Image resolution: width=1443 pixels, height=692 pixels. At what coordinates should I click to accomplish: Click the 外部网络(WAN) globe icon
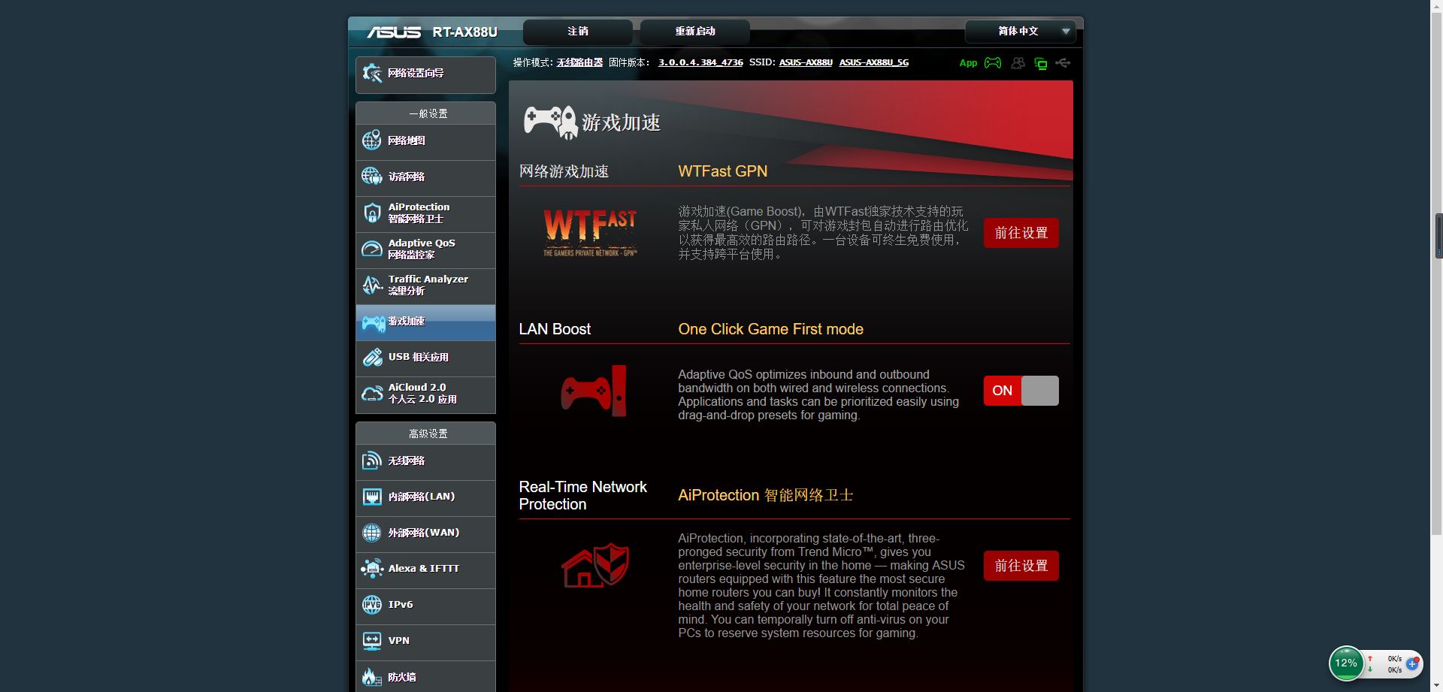point(372,533)
